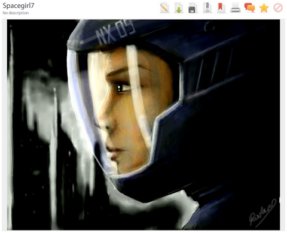Click the Spacegirl7 title
This screenshot has height=233, width=287.
(19, 6)
